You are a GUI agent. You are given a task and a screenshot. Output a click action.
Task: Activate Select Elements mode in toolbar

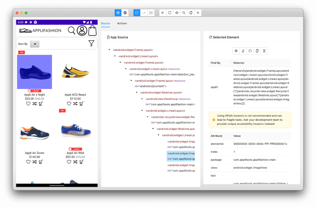tap(137, 13)
